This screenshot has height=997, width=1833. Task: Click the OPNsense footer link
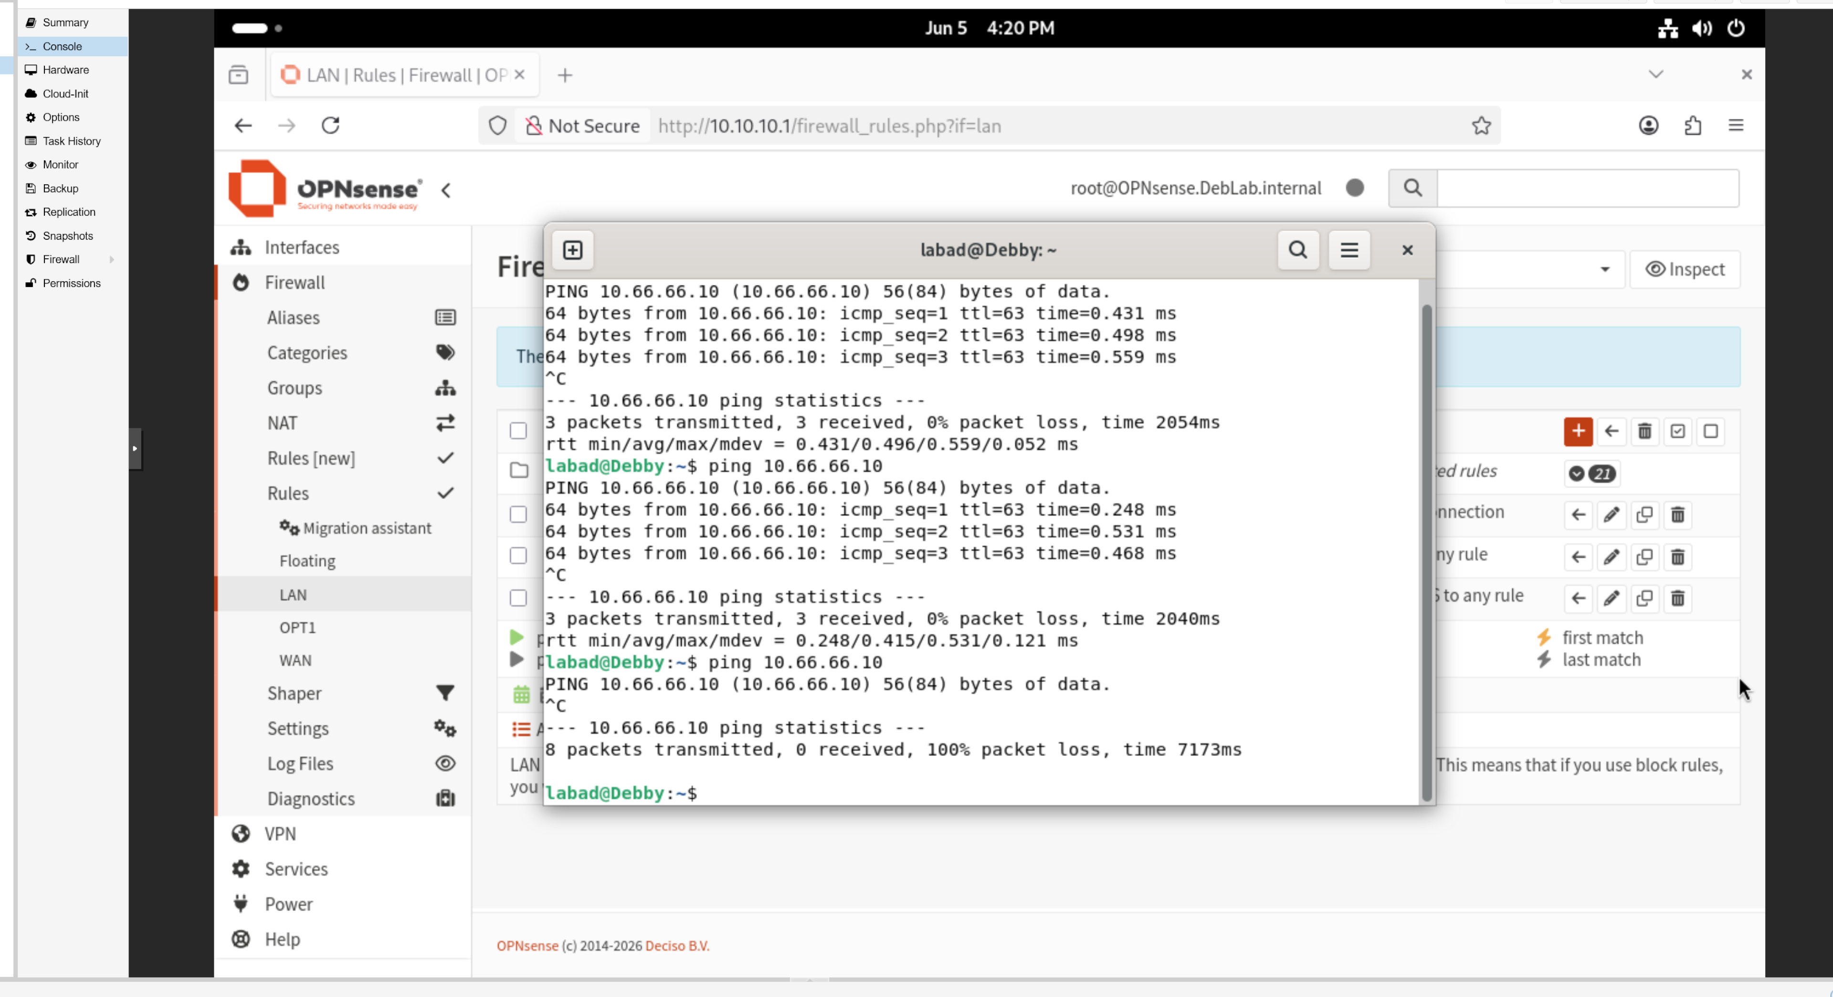[x=527, y=946]
